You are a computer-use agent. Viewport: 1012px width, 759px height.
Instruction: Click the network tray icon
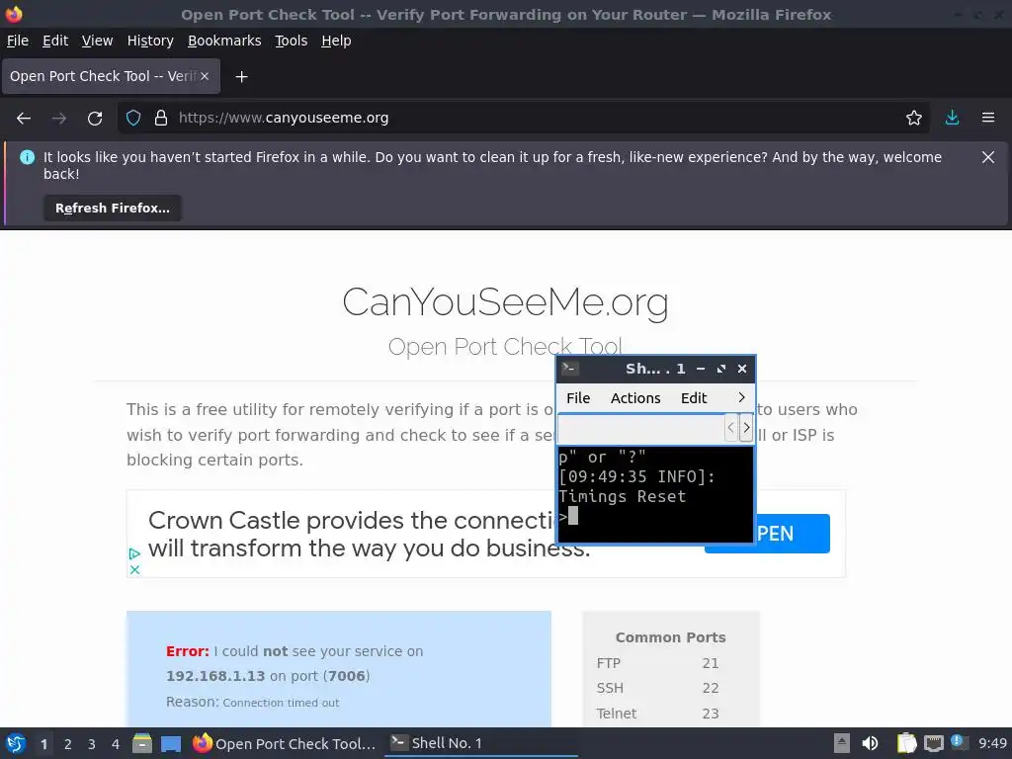coord(933,743)
